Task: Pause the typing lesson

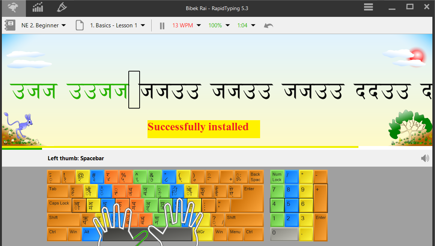Action: click(162, 25)
